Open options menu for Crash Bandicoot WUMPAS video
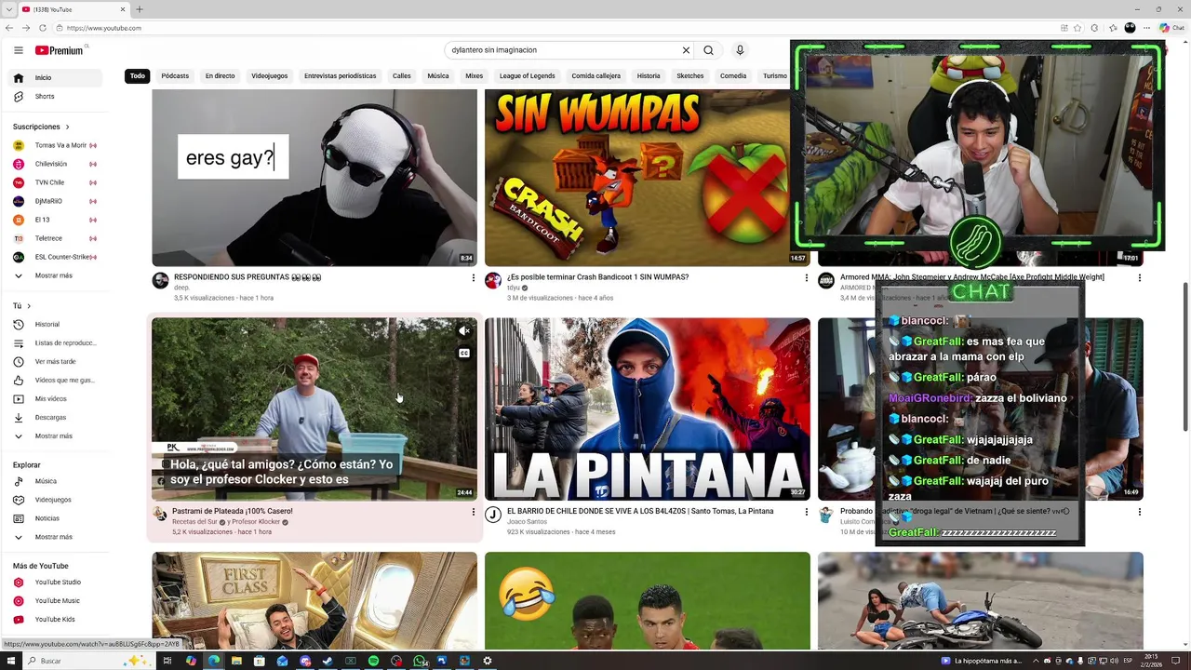 tap(807, 277)
